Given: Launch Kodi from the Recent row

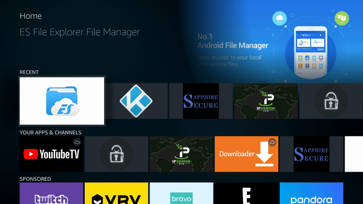Looking at the screenshot, I should tap(137, 101).
